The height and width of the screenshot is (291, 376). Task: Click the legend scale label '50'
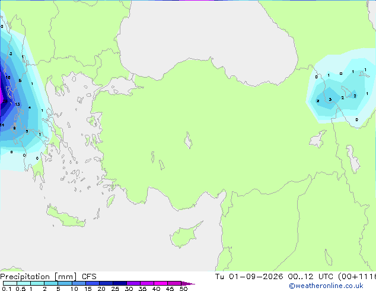point(183,289)
